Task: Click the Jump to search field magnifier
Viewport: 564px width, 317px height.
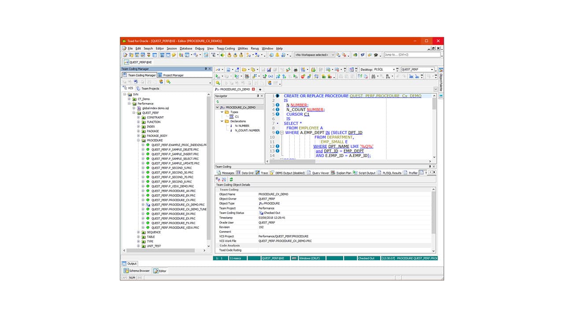Action: tap(442, 55)
